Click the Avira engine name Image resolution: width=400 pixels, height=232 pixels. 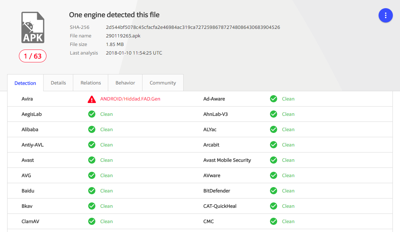[x=27, y=99]
